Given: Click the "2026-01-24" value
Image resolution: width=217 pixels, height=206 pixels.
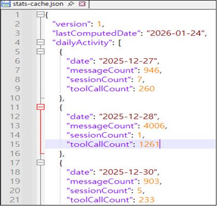Looking at the screenshot, I should pos(175,33).
